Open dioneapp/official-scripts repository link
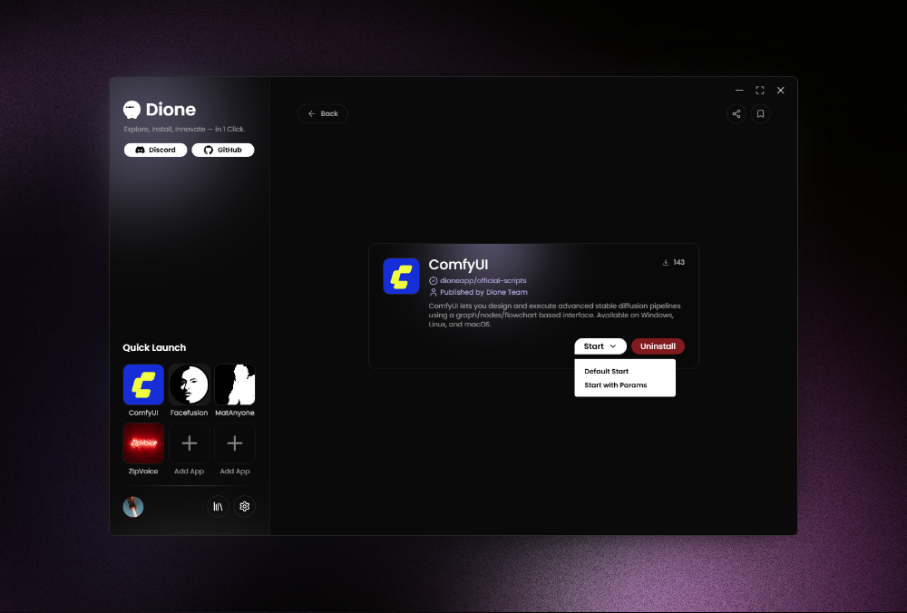 [x=483, y=280]
